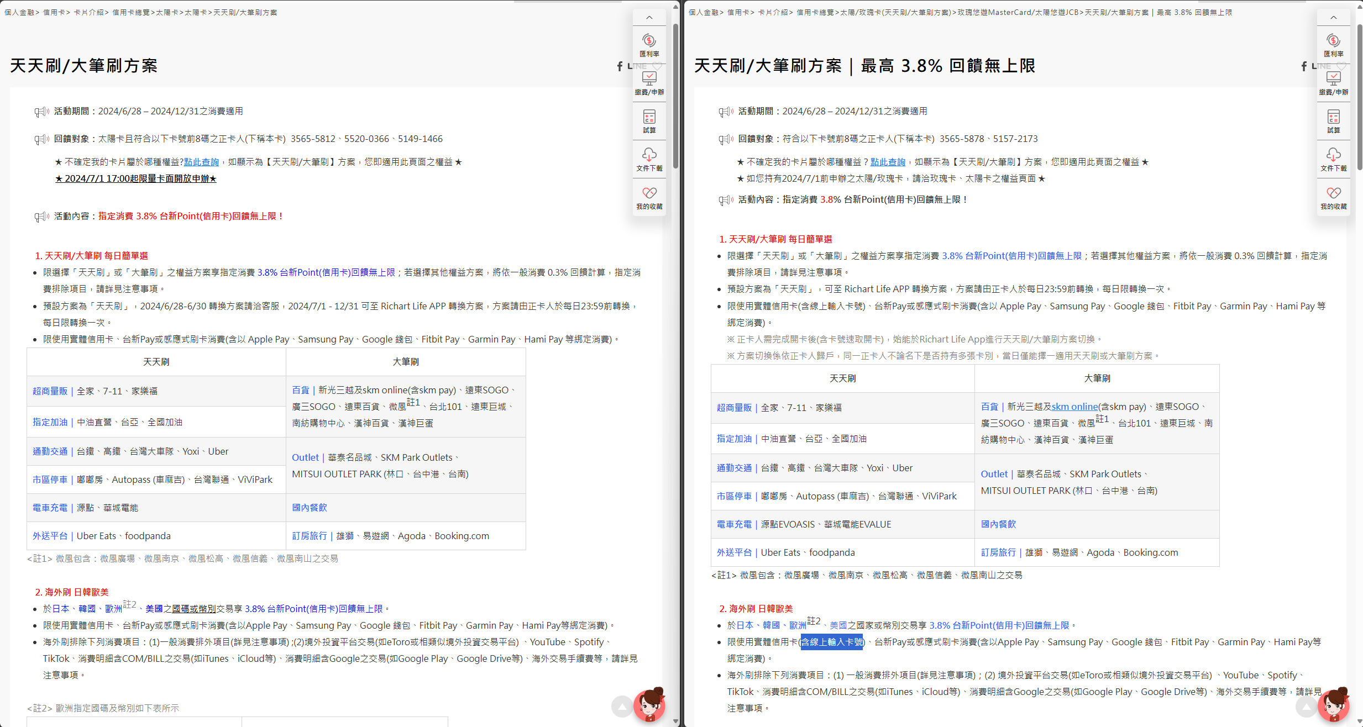This screenshot has width=1363, height=727.
Task: Click 玫瑰悠遊MasterCard/太陽悠遊JCB breadcrumb
Action: coord(1018,12)
